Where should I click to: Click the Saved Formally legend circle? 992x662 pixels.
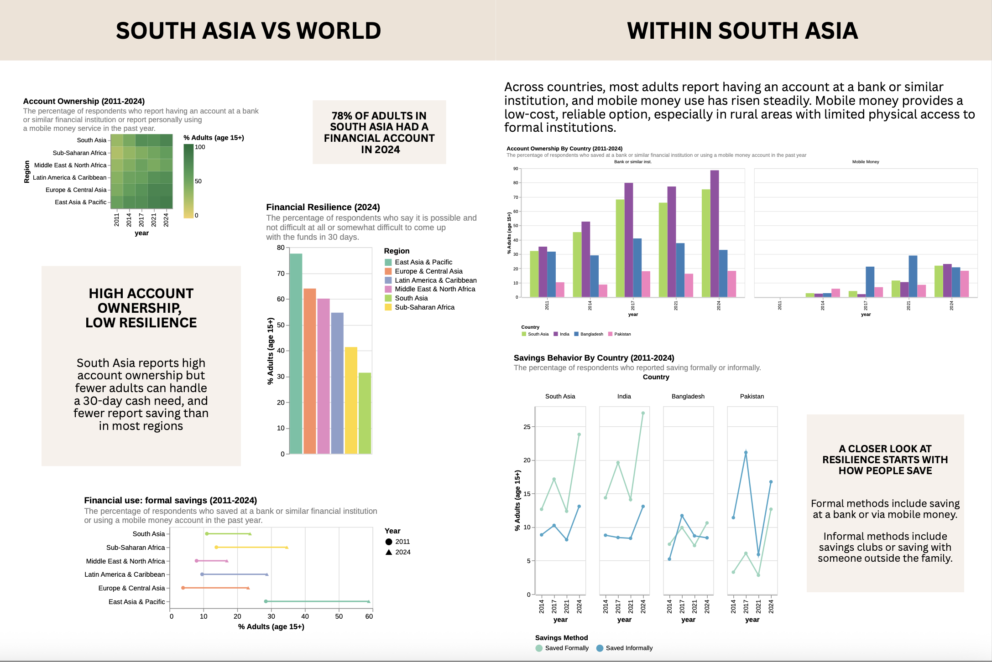(x=539, y=648)
